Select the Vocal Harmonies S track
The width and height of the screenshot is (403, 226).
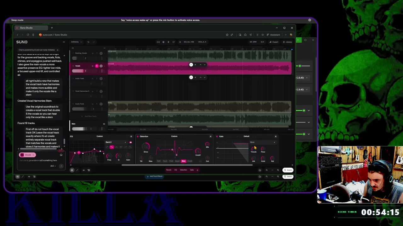(x=82, y=91)
